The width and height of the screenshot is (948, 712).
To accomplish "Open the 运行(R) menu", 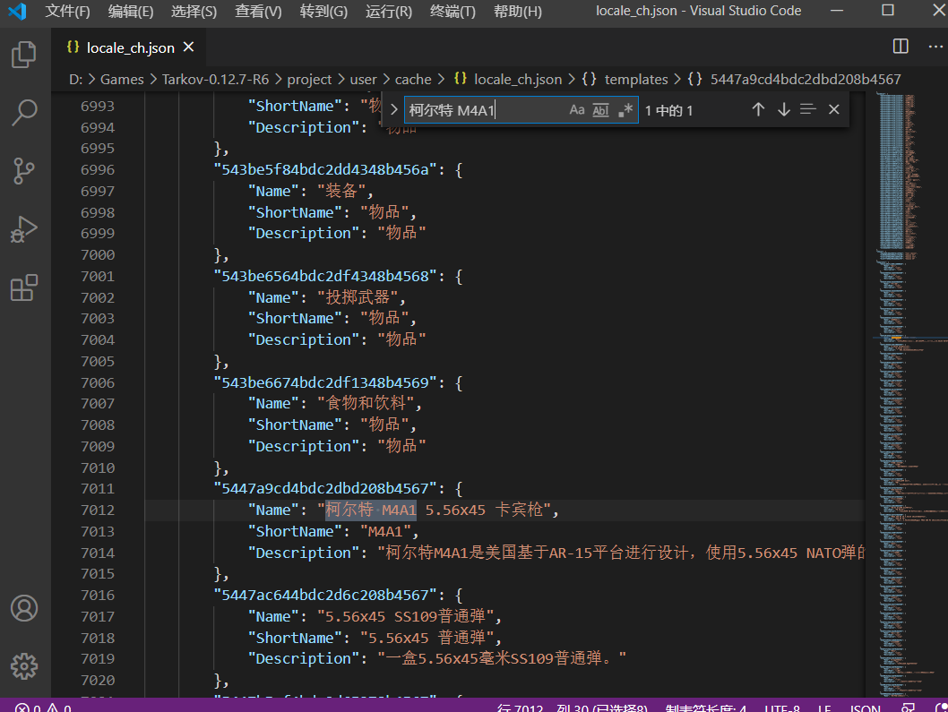I will click(x=389, y=11).
